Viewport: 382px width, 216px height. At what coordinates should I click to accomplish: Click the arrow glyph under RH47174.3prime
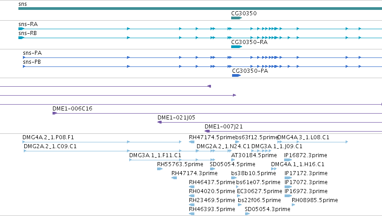(174, 178)
